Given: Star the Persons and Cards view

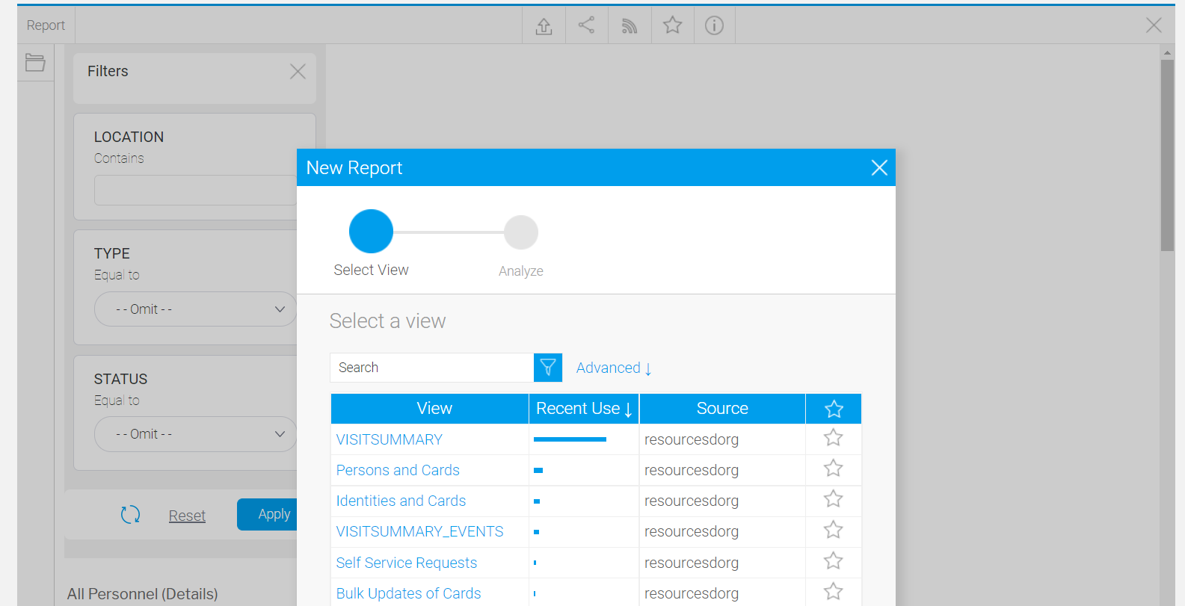Looking at the screenshot, I should tap(833, 469).
